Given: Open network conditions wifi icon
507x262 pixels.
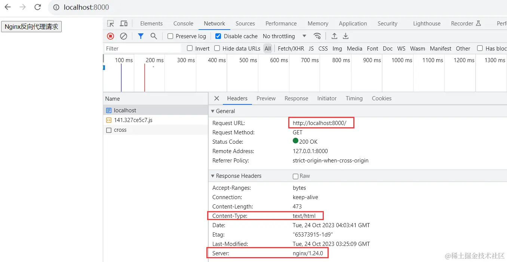Looking at the screenshot, I should (317, 36).
